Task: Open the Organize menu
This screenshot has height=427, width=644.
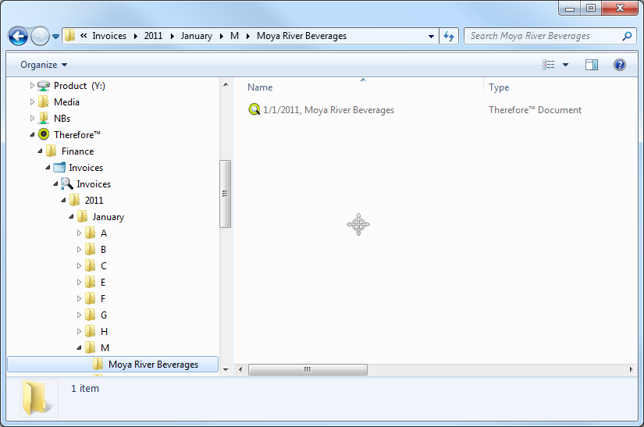Action: [x=44, y=65]
